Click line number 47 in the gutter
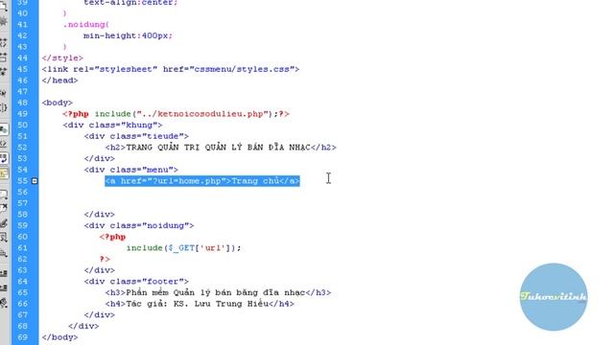Screen dimensions: 614x345 point(23,92)
